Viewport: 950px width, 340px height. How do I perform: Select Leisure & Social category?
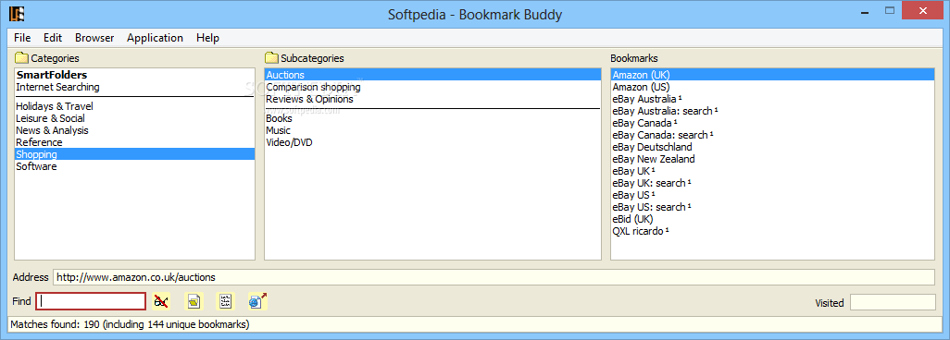coord(134,118)
